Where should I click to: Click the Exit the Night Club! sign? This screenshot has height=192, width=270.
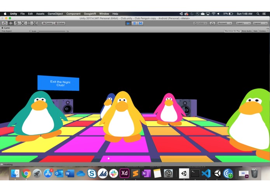click(x=58, y=83)
